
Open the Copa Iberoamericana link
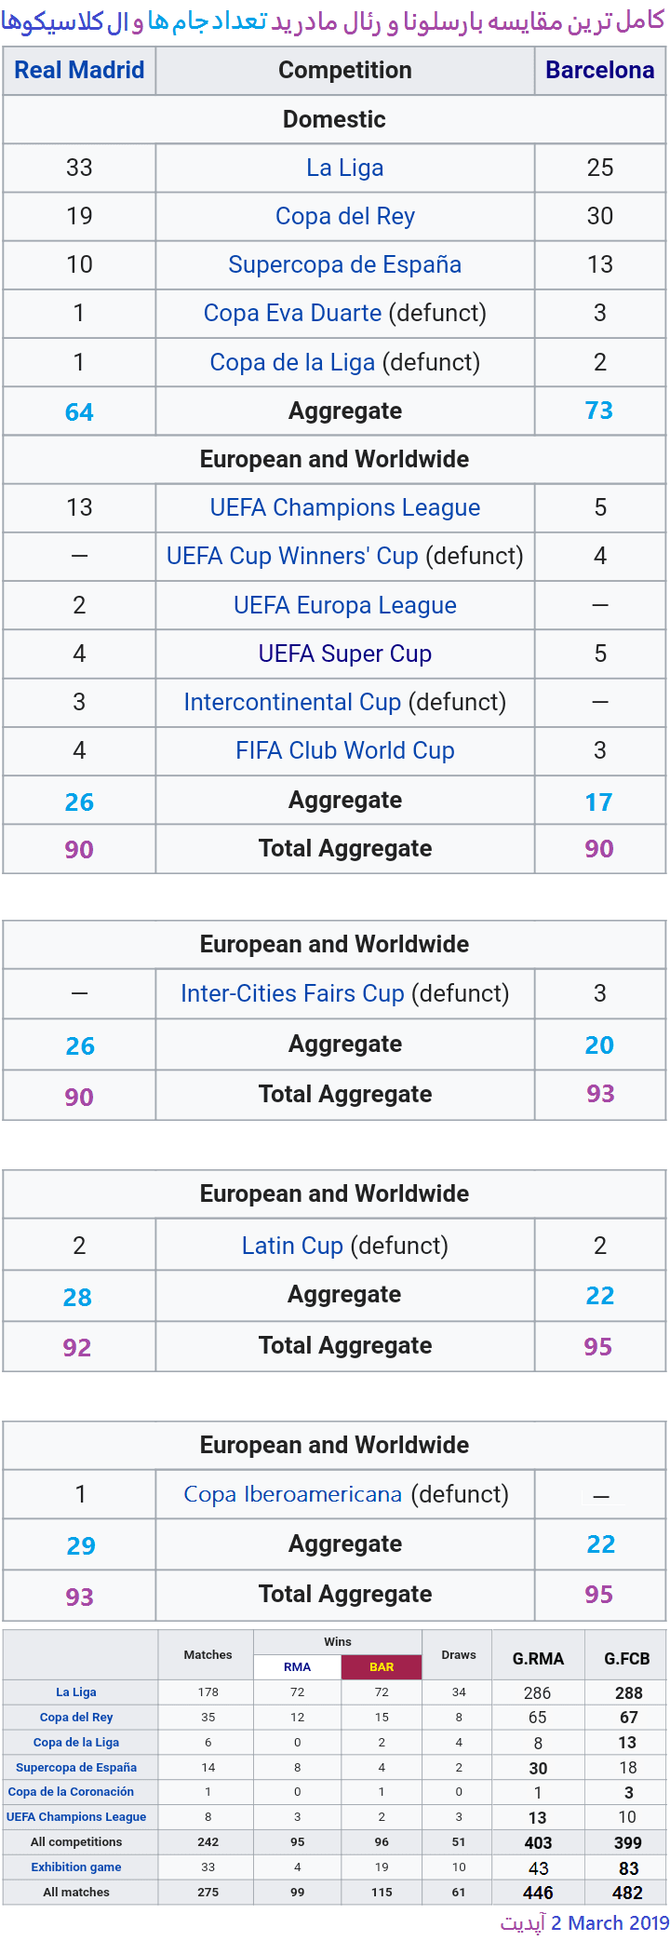[292, 1494]
